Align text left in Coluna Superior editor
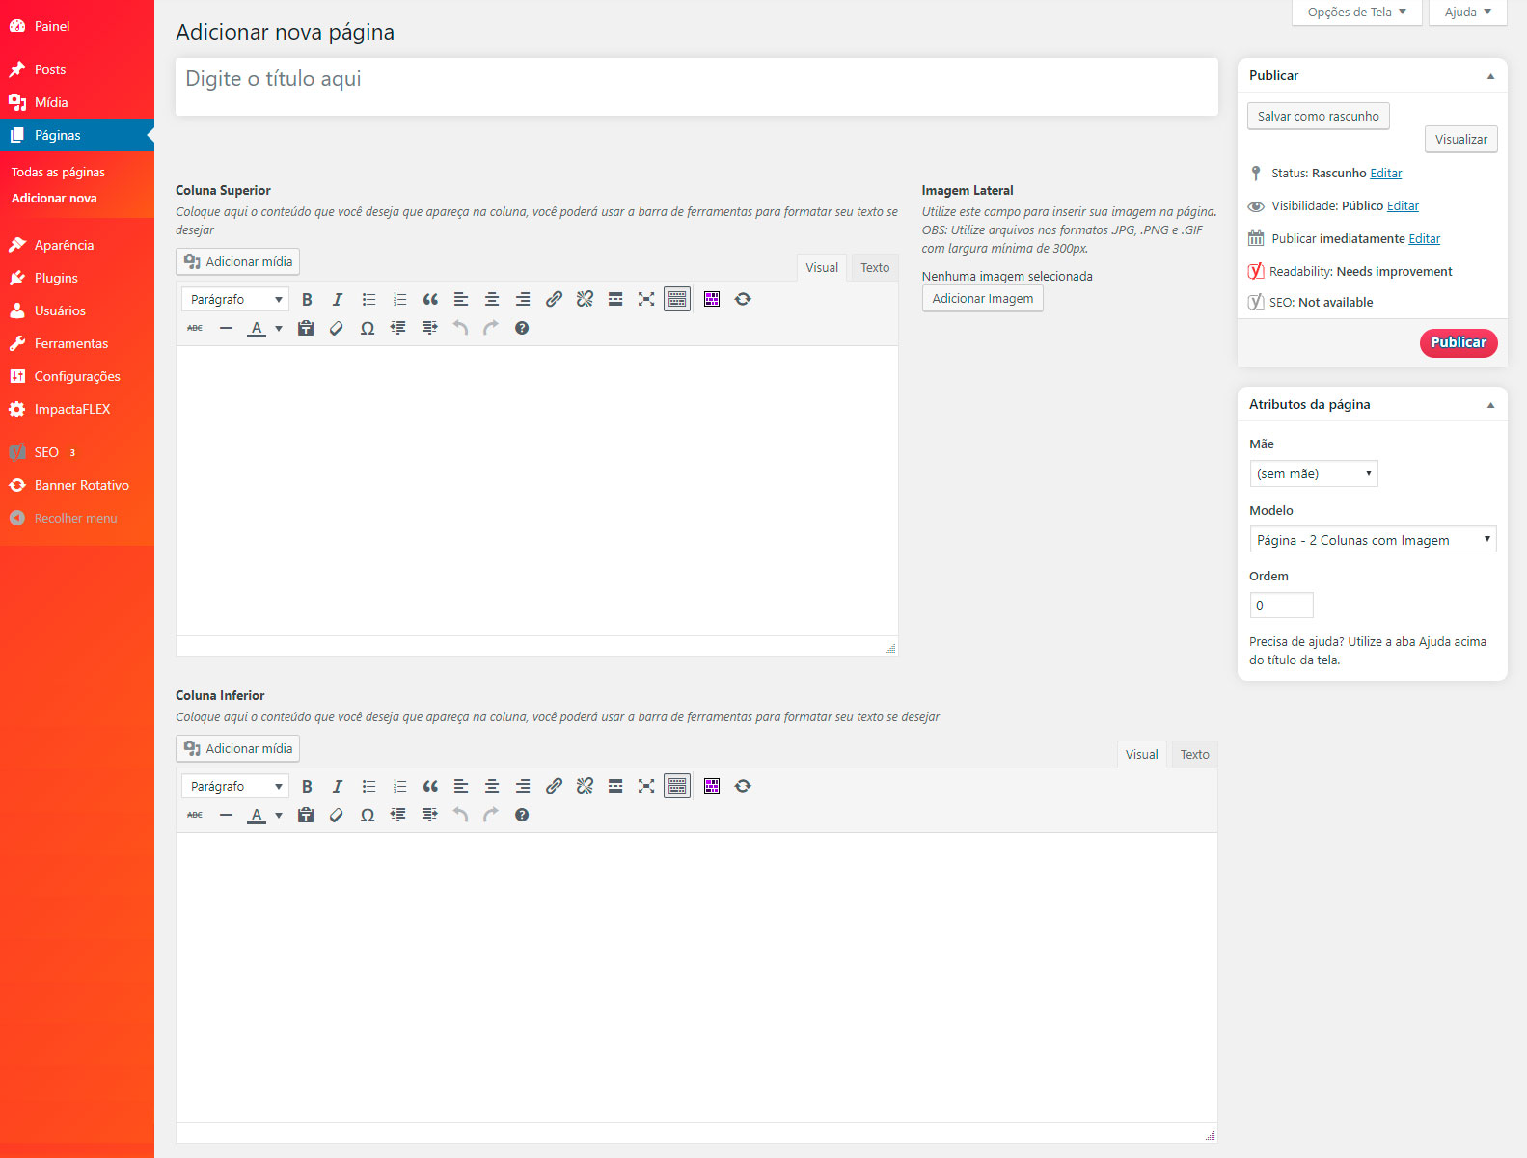This screenshot has width=1527, height=1158. (x=461, y=299)
